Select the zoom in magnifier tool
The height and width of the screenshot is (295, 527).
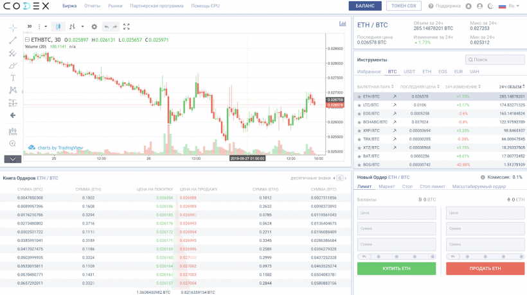(x=13, y=144)
